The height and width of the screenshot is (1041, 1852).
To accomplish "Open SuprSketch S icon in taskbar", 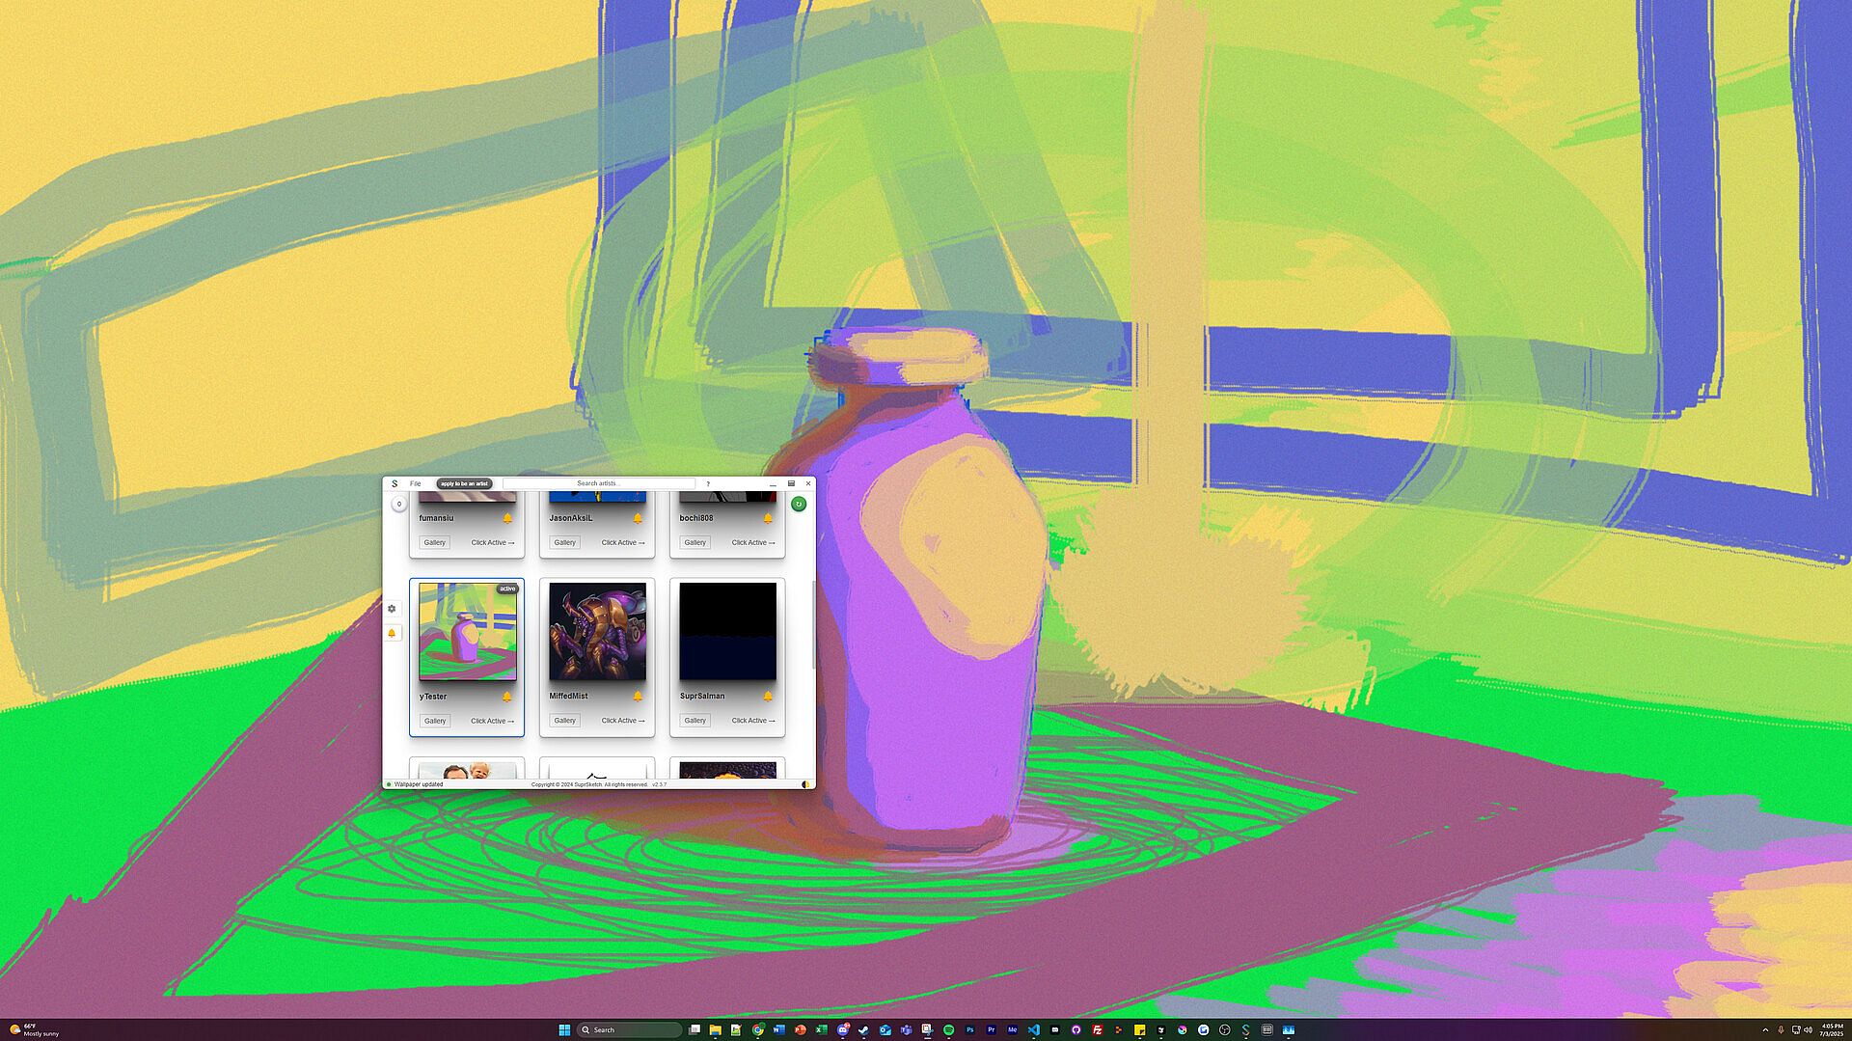I will 1245,1029.
